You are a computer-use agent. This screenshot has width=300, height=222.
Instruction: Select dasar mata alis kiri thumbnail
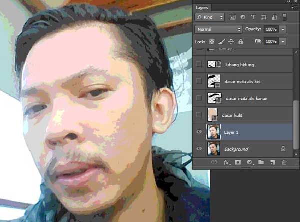tap(214, 81)
